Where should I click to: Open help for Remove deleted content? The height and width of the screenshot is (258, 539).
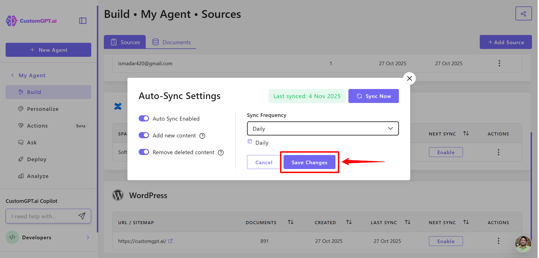pos(221,153)
